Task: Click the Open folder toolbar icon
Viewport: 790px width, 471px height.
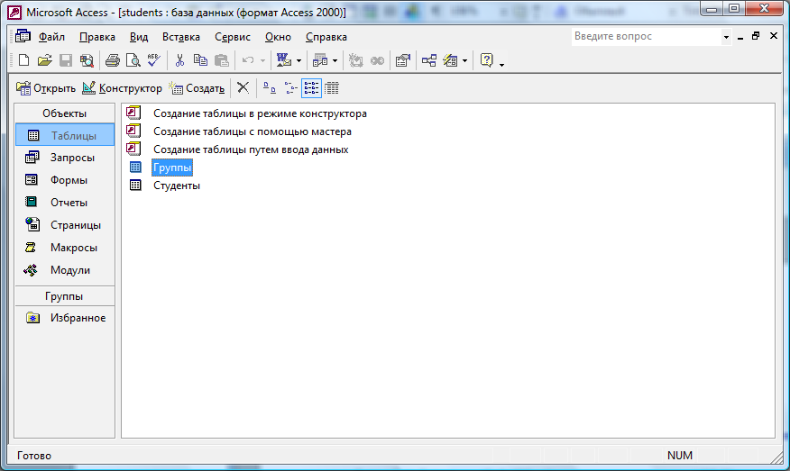Action: click(x=45, y=60)
